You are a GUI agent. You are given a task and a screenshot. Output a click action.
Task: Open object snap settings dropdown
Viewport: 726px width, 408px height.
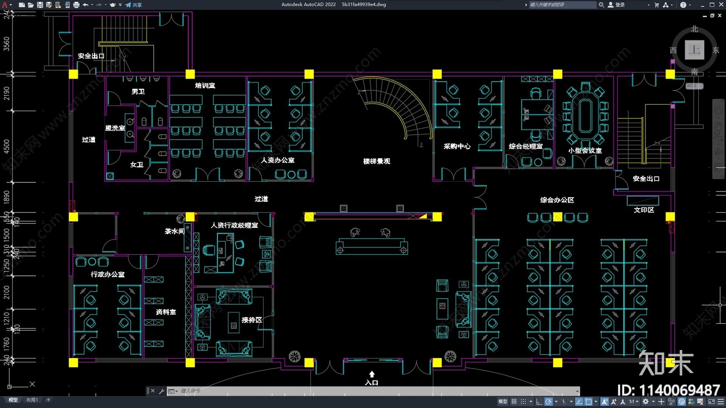click(596, 402)
